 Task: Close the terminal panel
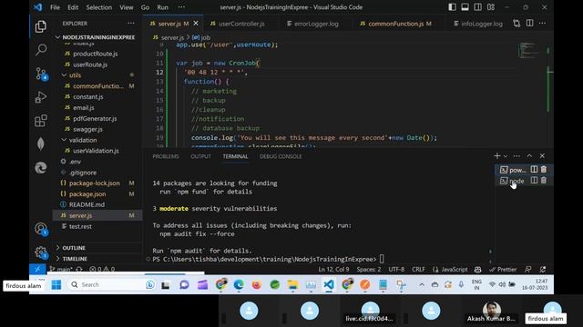[542, 156]
